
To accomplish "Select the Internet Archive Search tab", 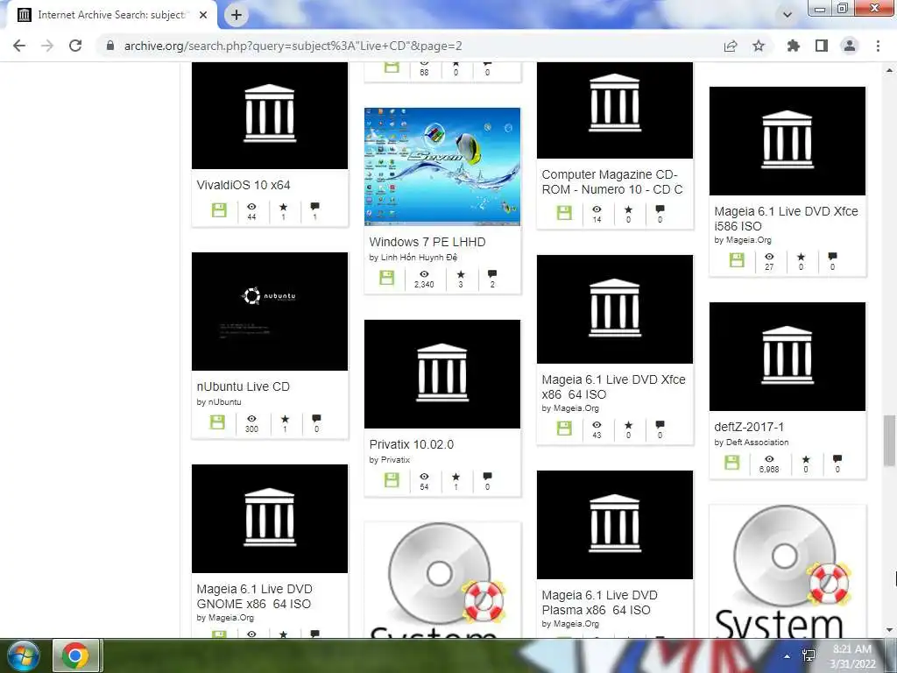I will [x=111, y=16].
